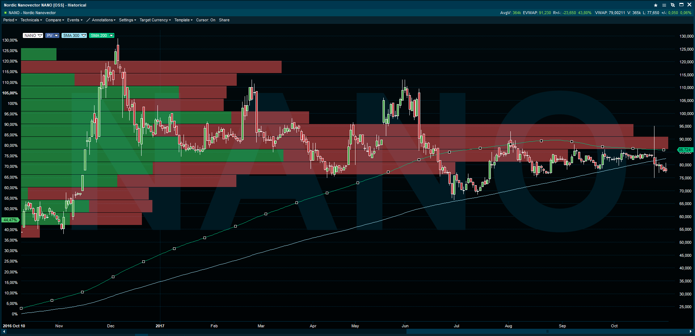Screen dimensions: 695x336
Task: Open the Period menu
Action: click(x=10, y=20)
